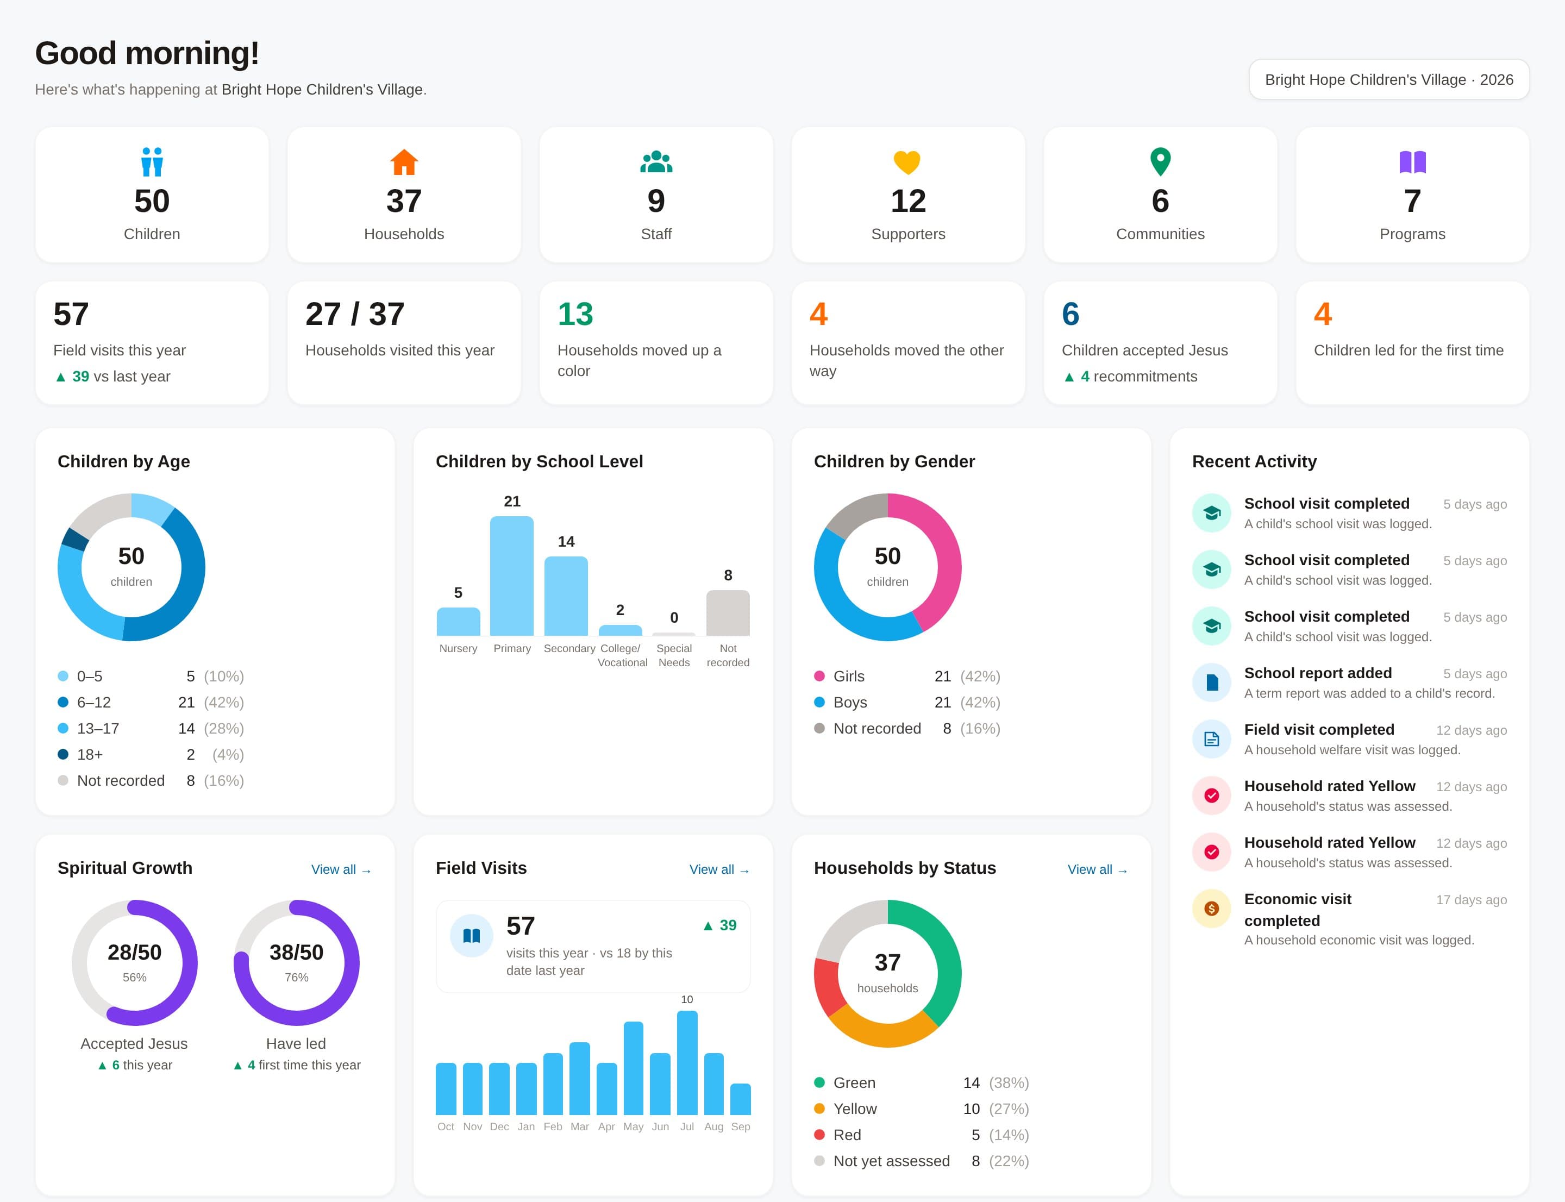
Task: Click the Sep bar in Field Visits chart
Action: pos(741,1099)
